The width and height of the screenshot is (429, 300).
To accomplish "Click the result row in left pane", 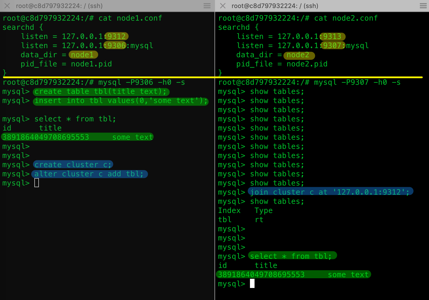I will click(x=78, y=137).
